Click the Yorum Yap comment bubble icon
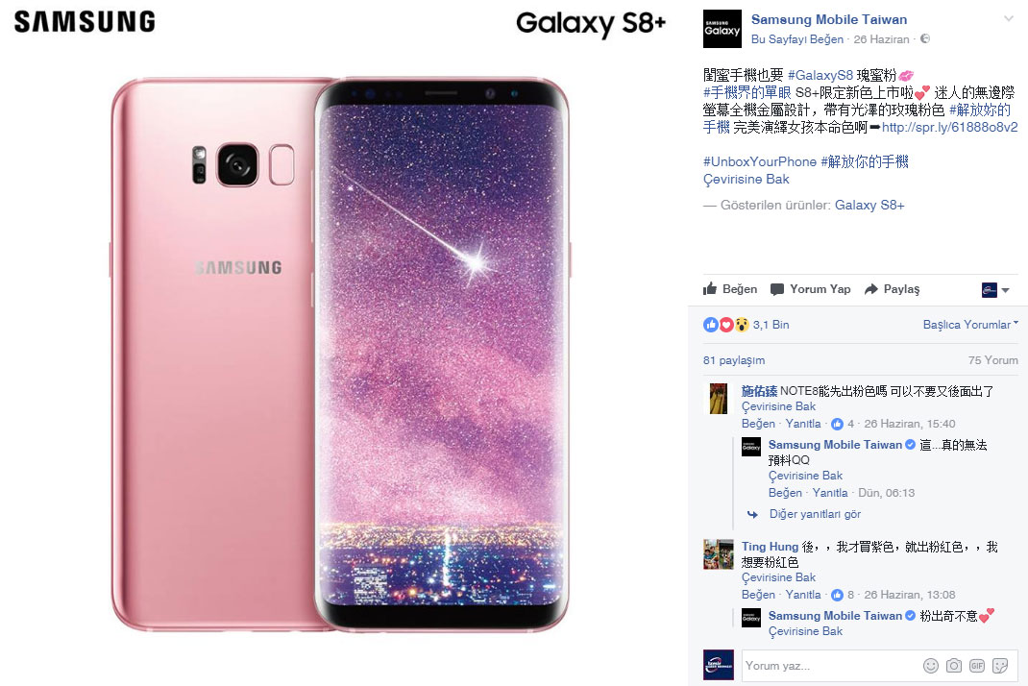The width and height of the screenshot is (1028, 686). point(777,290)
